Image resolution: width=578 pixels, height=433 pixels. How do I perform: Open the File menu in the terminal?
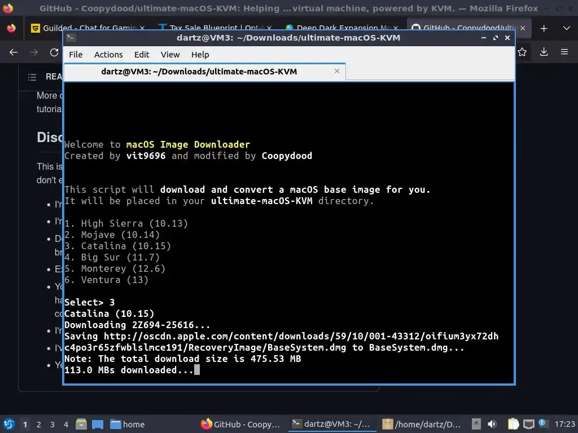(76, 55)
